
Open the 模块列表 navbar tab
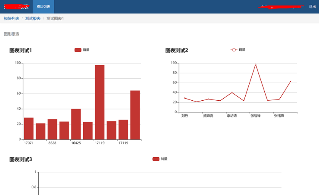pyautogui.click(x=43, y=7)
